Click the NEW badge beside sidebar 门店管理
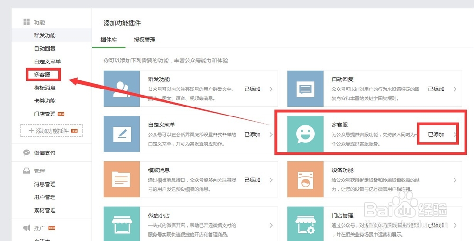Screen dimensions: 474x241 click(61, 114)
